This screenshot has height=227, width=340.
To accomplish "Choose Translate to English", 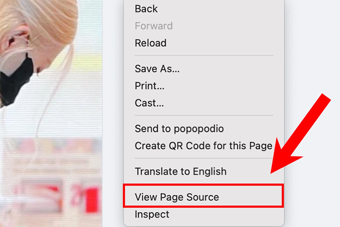I will tap(180, 172).
